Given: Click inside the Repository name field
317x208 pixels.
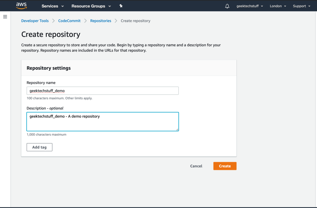Looking at the screenshot, I should coord(102,91).
